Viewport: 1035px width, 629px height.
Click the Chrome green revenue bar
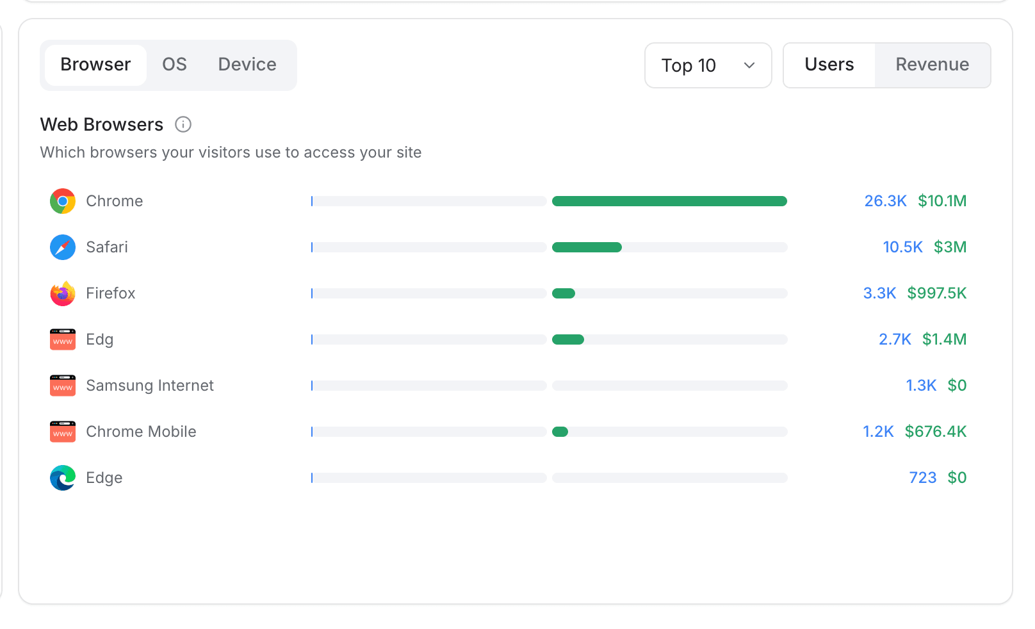[669, 201]
